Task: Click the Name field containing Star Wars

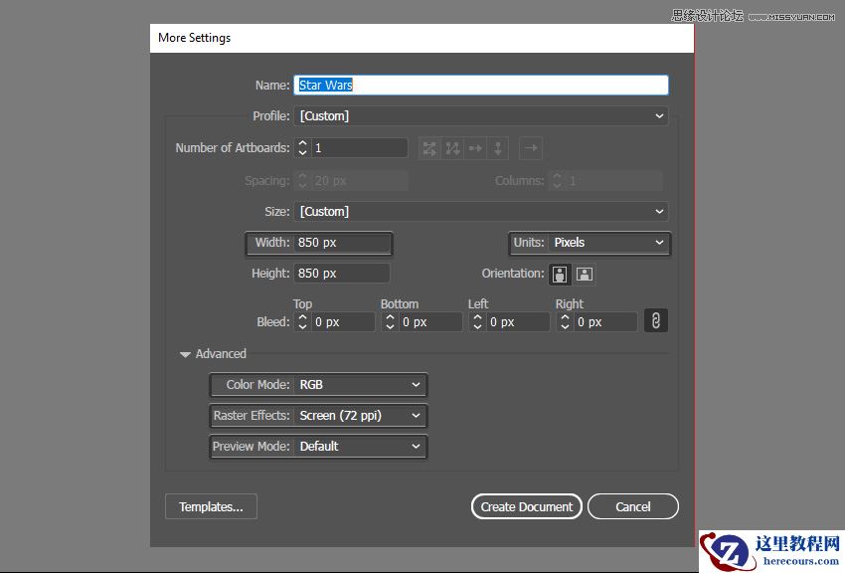Action: (x=480, y=86)
